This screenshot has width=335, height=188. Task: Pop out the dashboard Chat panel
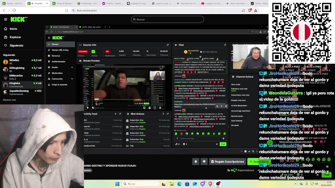225,45
